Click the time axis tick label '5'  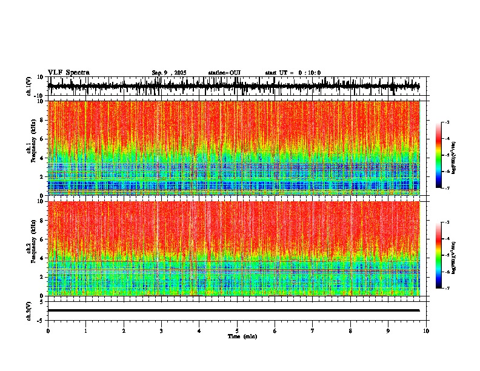coord(237,331)
